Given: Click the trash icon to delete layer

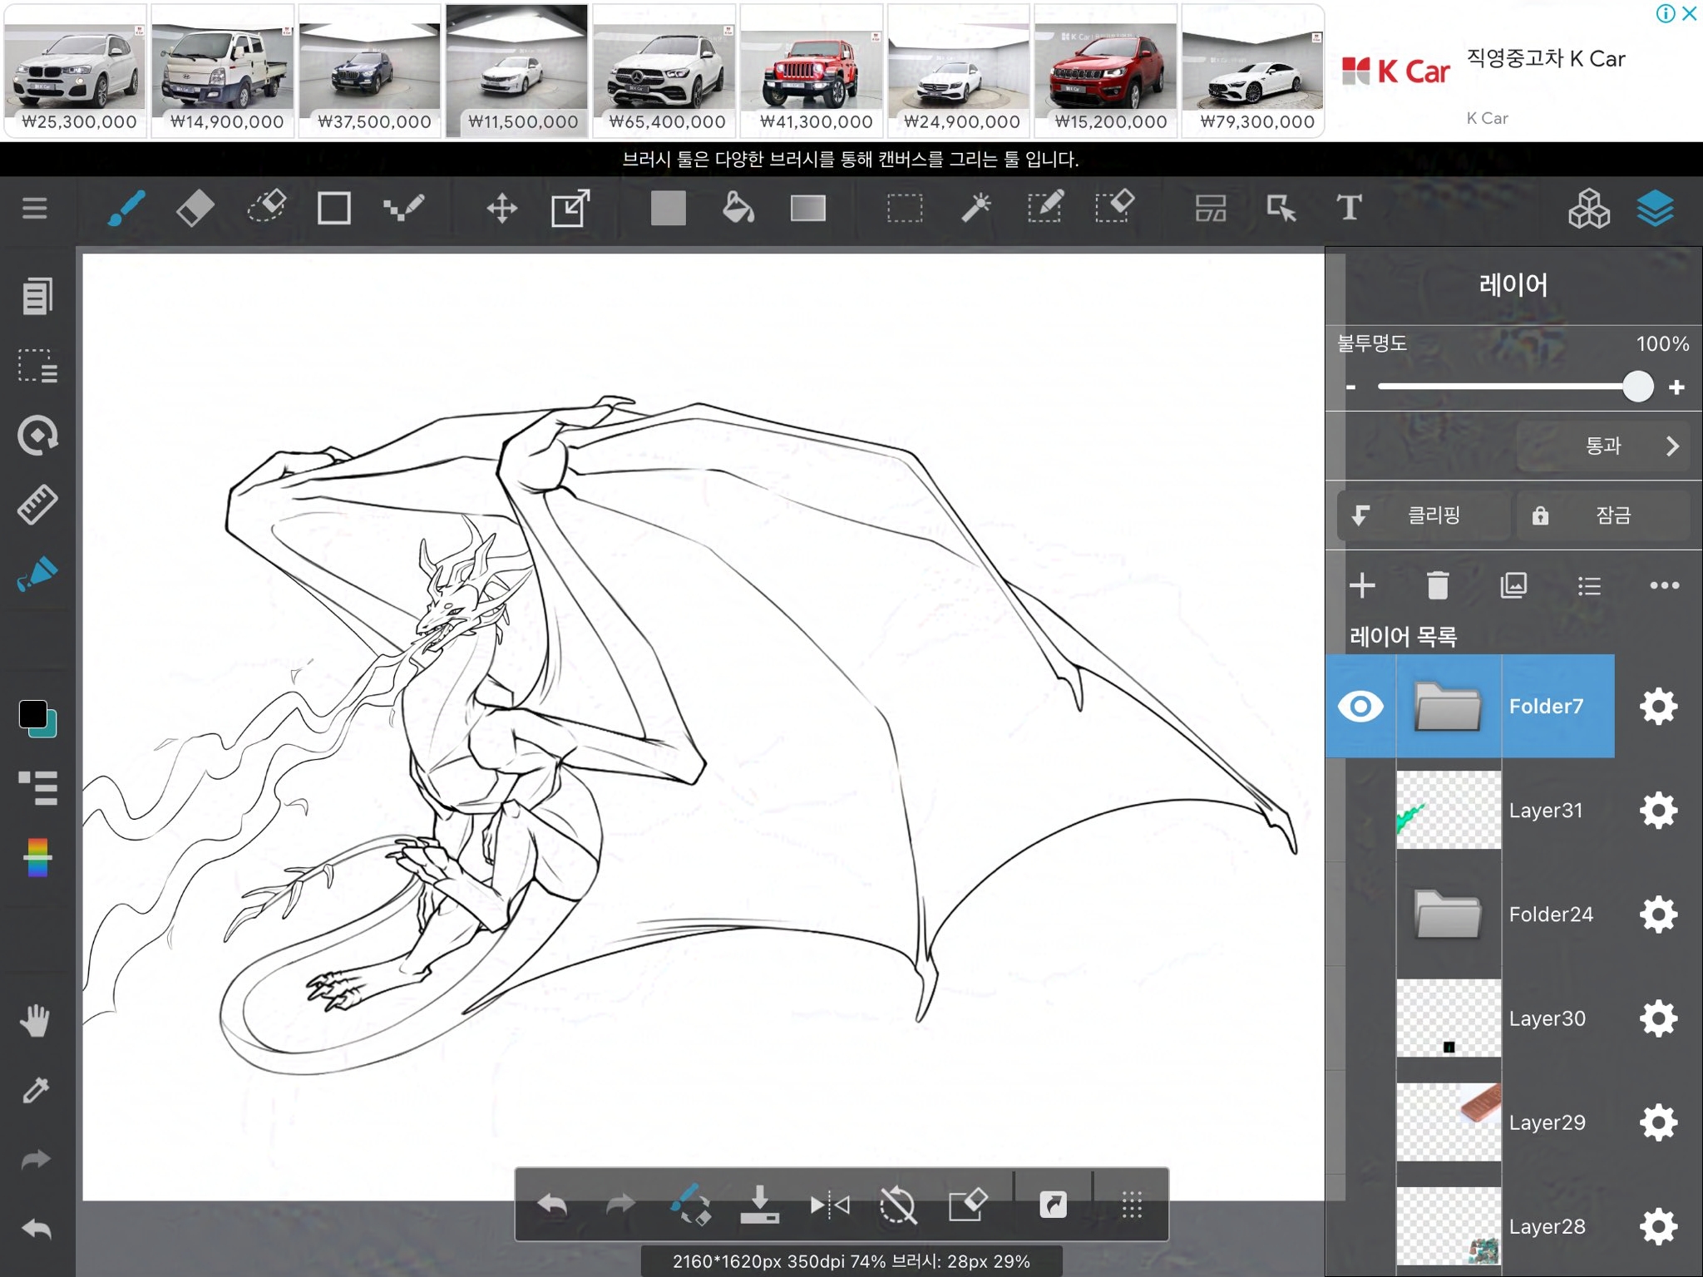Looking at the screenshot, I should pos(1438,585).
